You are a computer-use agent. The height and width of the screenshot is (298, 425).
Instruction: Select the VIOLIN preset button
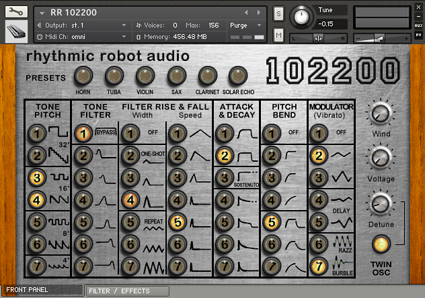coord(145,76)
